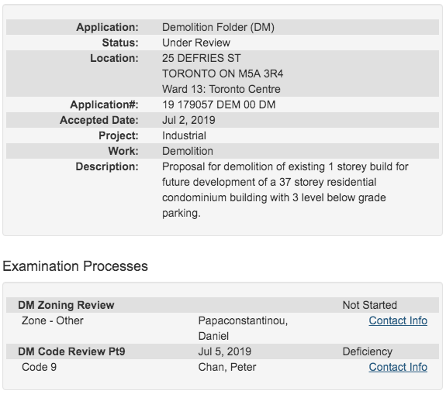Click the 'Not Started' status
The image size is (446, 394).
pyautogui.click(x=369, y=305)
